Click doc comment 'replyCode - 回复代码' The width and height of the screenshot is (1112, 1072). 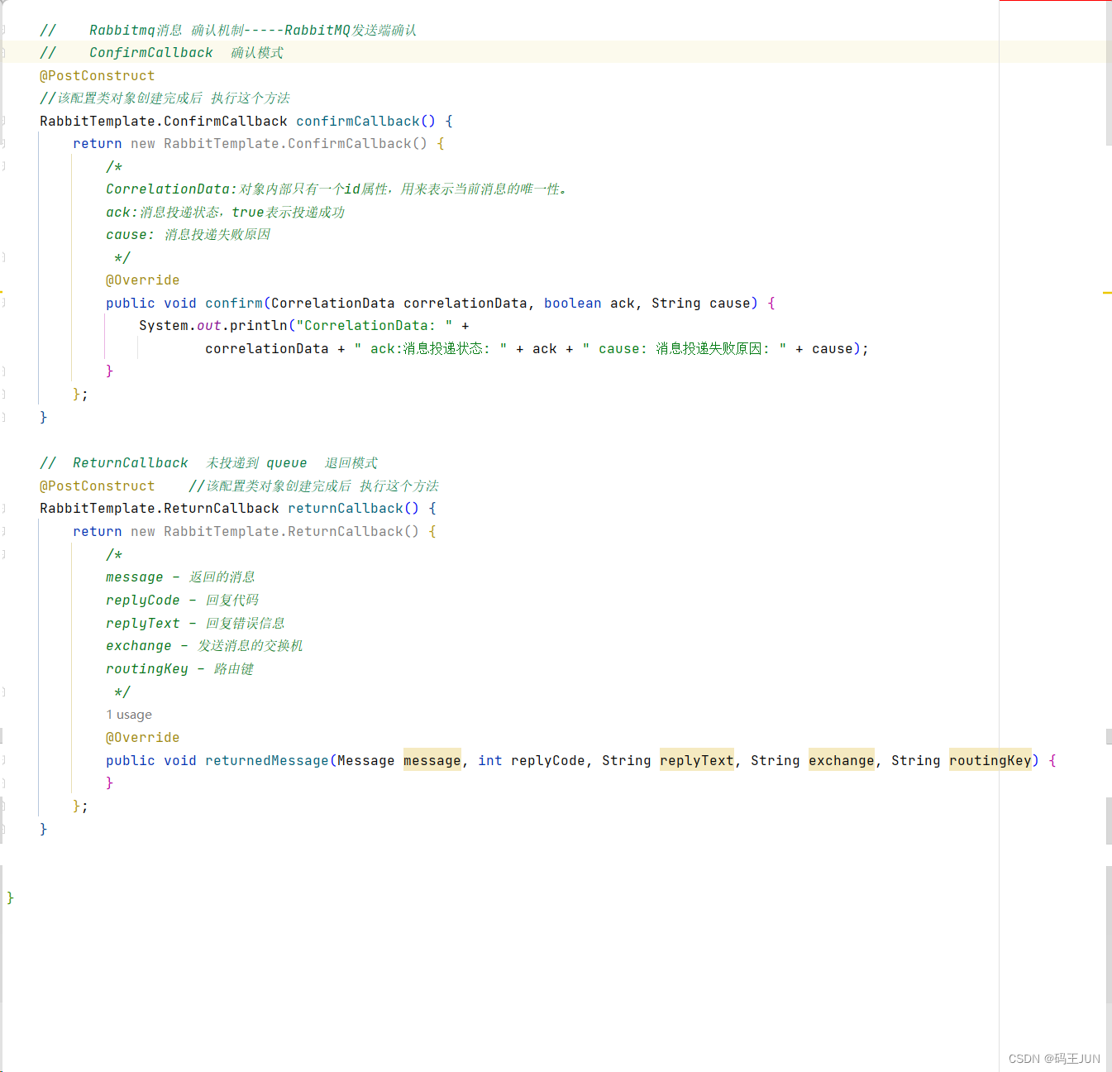point(182,600)
